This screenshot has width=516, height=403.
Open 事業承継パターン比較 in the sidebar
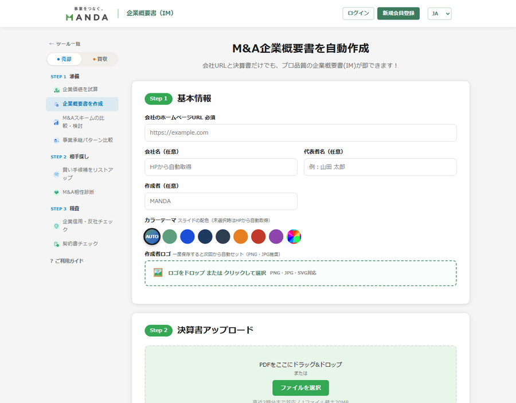pyautogui.click(x=82, y=140)
